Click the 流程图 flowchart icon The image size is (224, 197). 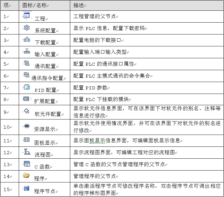[27, 152]
